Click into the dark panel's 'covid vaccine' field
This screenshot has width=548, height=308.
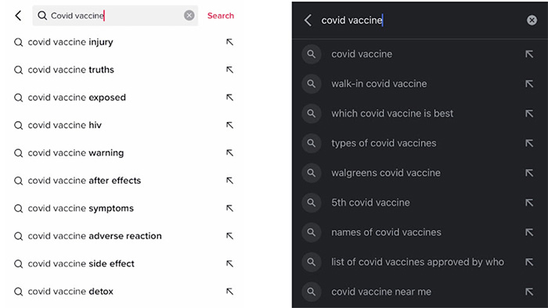[x=420, y=20]
